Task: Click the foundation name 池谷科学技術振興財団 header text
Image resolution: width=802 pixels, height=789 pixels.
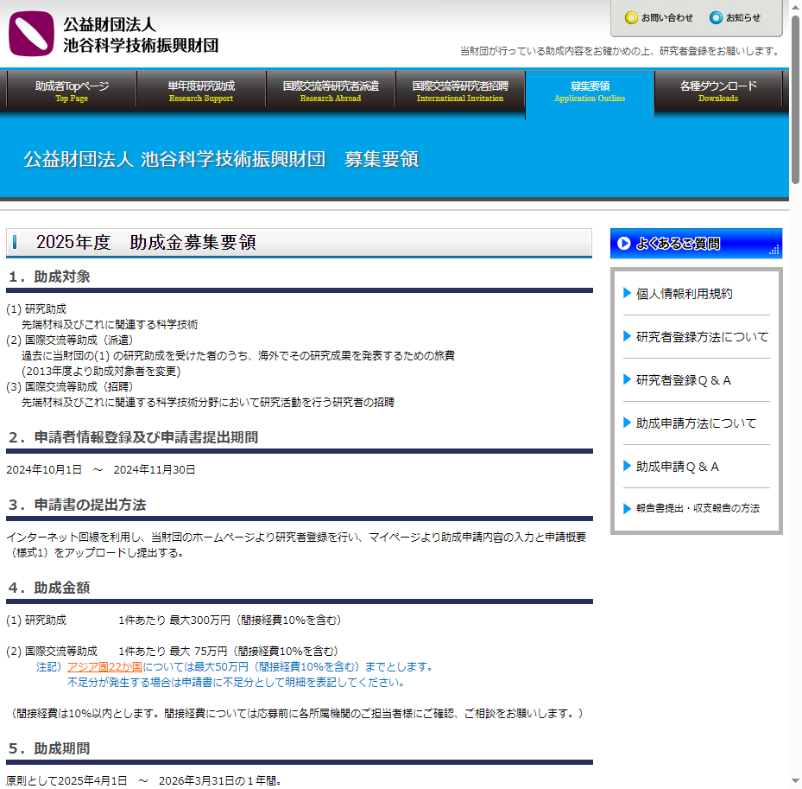Action: click(141, 46)
